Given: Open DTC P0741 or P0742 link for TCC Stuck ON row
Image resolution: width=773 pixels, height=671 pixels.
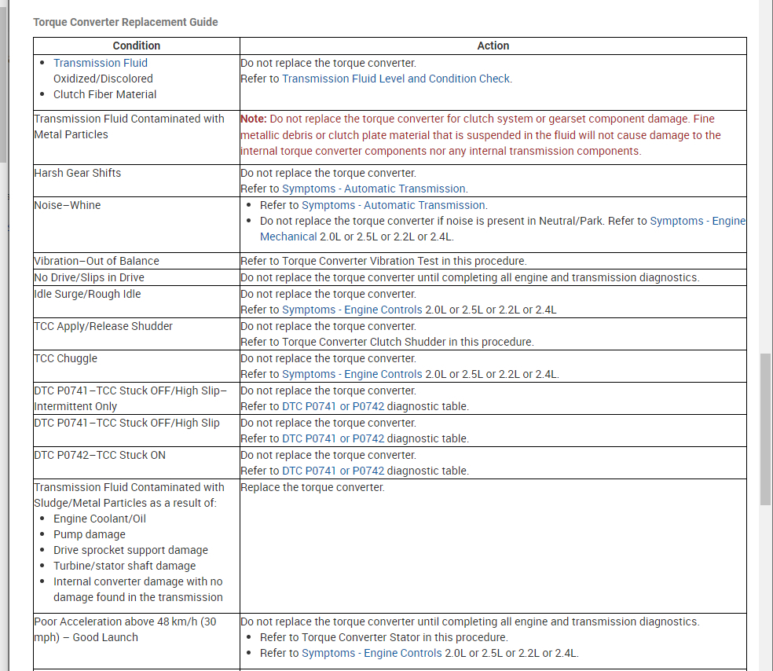Looking at the screenshot, I should tap(333, 471).
